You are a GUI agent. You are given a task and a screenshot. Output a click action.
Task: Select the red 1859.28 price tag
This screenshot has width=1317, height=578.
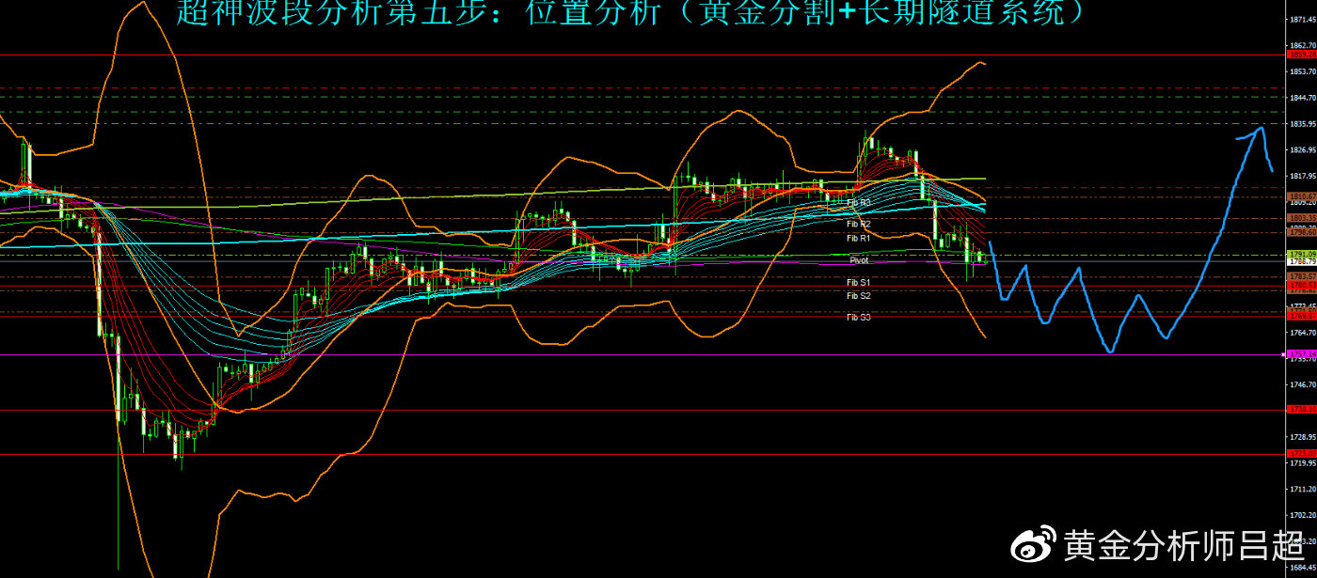coord(1301,55)
